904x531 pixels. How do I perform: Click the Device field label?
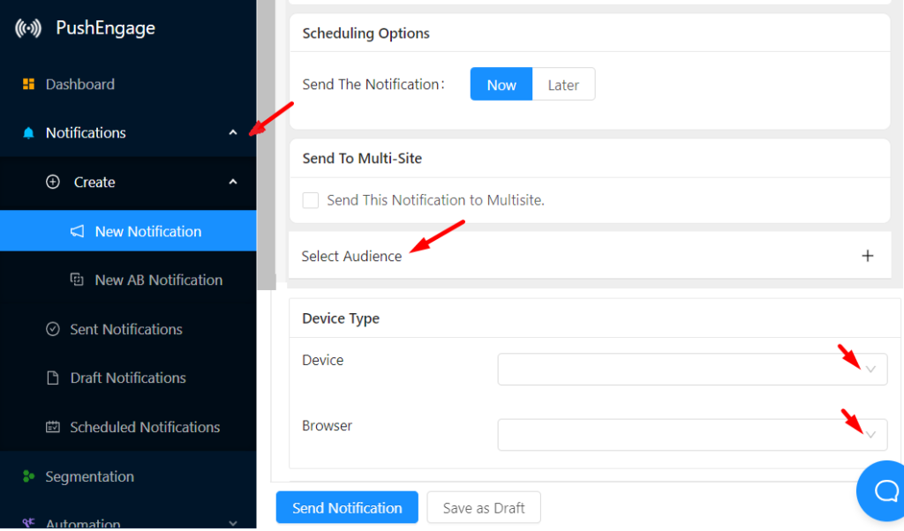tap(323, 360)
